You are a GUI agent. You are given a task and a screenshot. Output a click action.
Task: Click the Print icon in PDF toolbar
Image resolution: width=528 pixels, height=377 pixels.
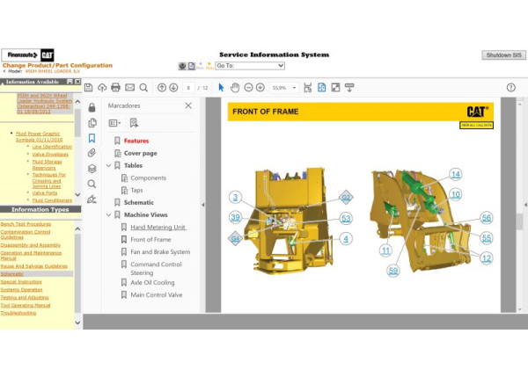[x=116, y=88]
